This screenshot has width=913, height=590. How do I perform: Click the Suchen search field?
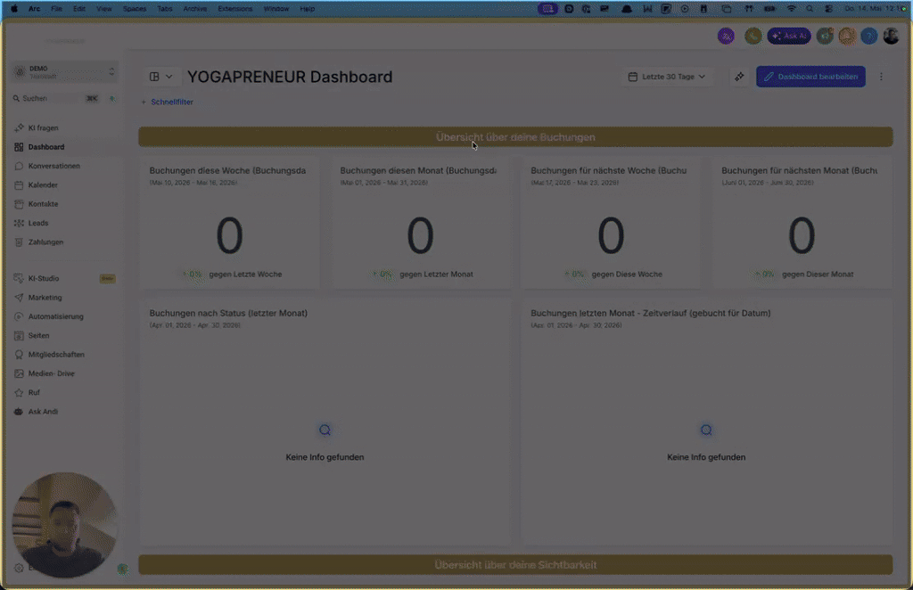tap(57, 98)
